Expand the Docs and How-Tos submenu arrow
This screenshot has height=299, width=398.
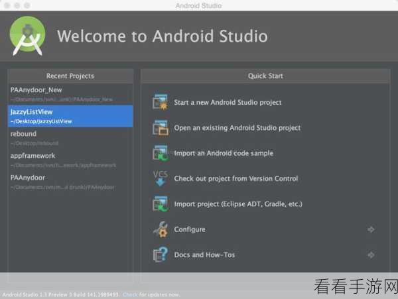pos(371,255)
